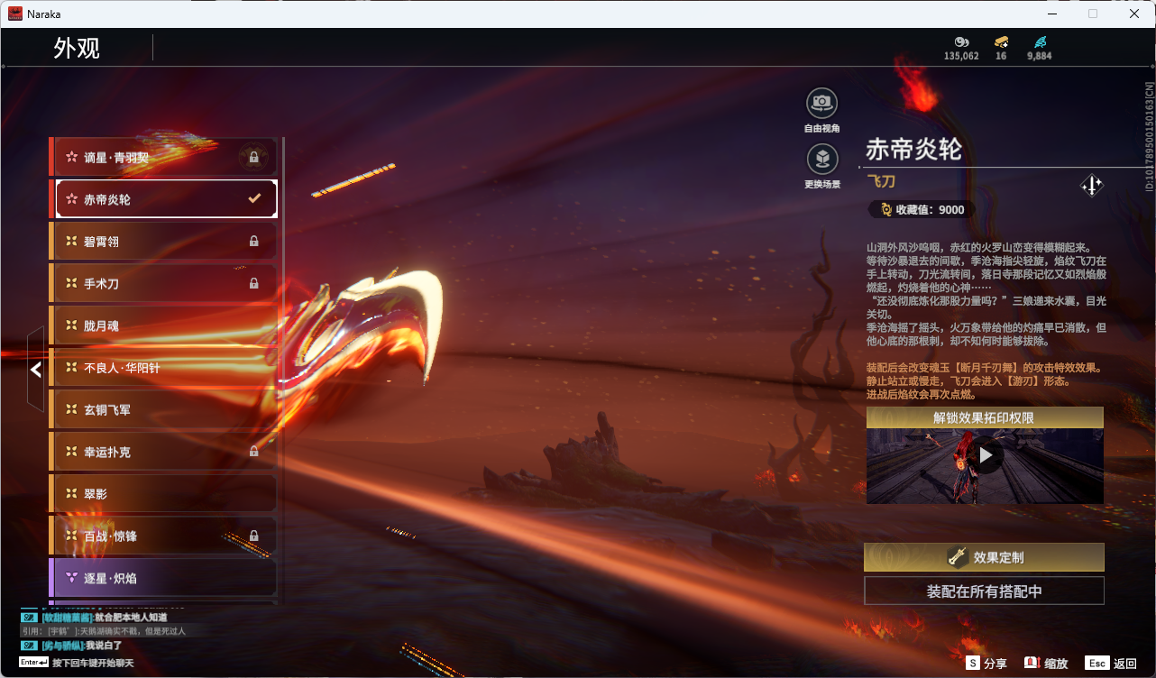This screenshot has height=678, width=1156.
Task: Click the rarity icon of 玄铜飞军
Action: pyautogui.click(x=71, y=409)
